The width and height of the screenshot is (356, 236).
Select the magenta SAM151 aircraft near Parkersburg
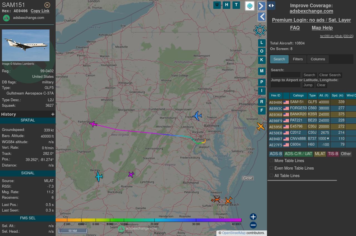tap(93, 124)
